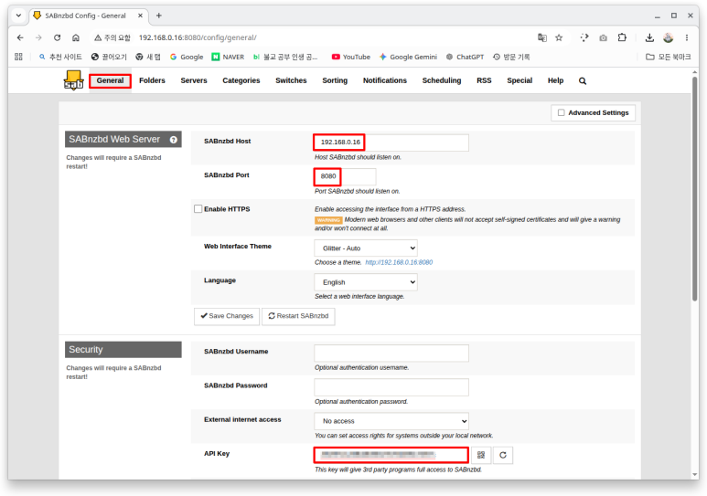Open the External internet access dropdown
Image resolution: width=707 pixels, height=496 pixels.
(391, 421)
